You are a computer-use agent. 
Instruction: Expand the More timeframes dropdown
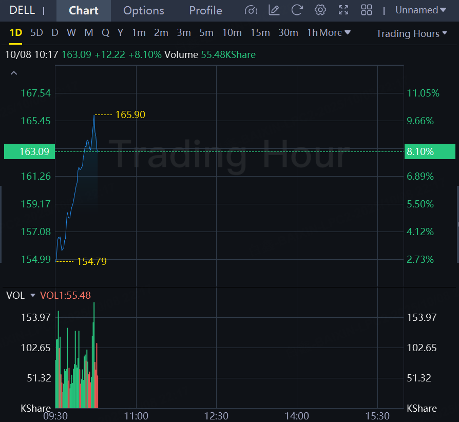click(335, 32)
